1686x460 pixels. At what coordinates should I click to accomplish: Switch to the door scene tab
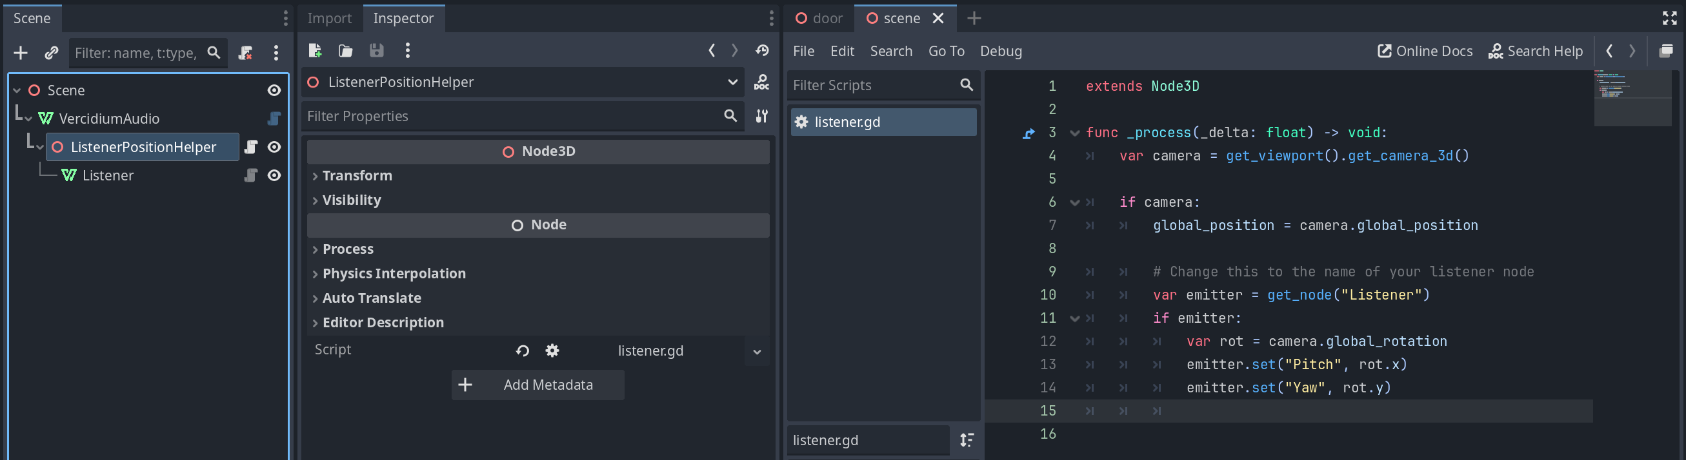819,18
